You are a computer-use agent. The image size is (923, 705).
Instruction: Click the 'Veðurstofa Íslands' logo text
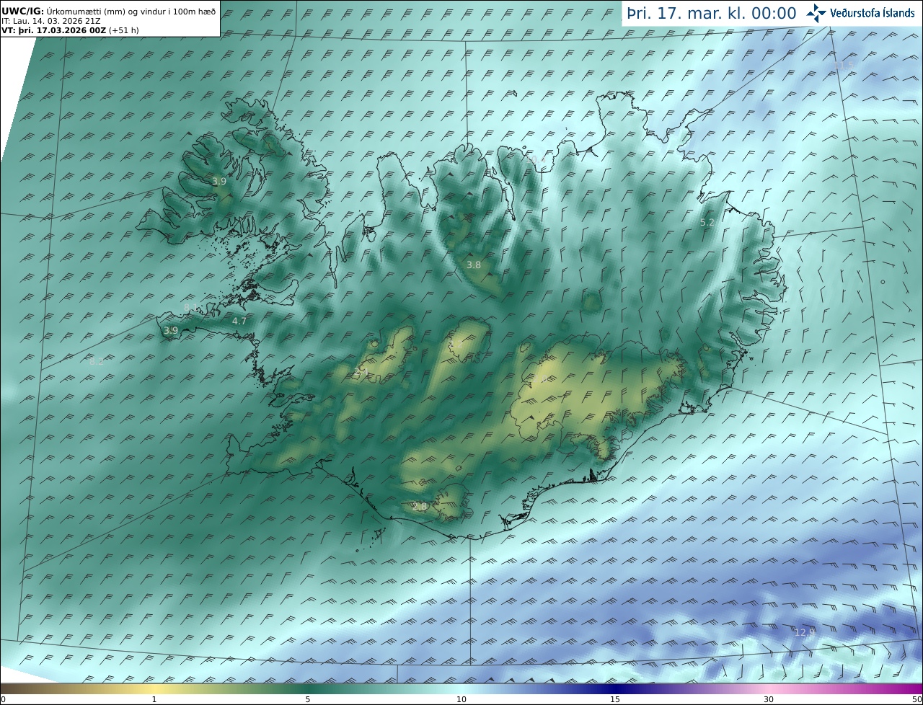pos(873,13)
